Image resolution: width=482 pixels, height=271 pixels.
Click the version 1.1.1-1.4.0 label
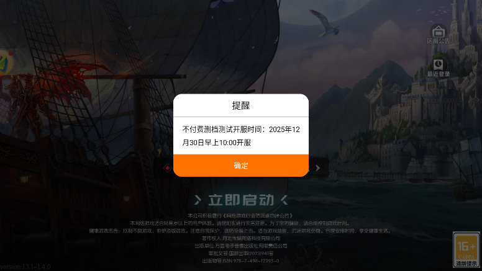click(25, 267)
